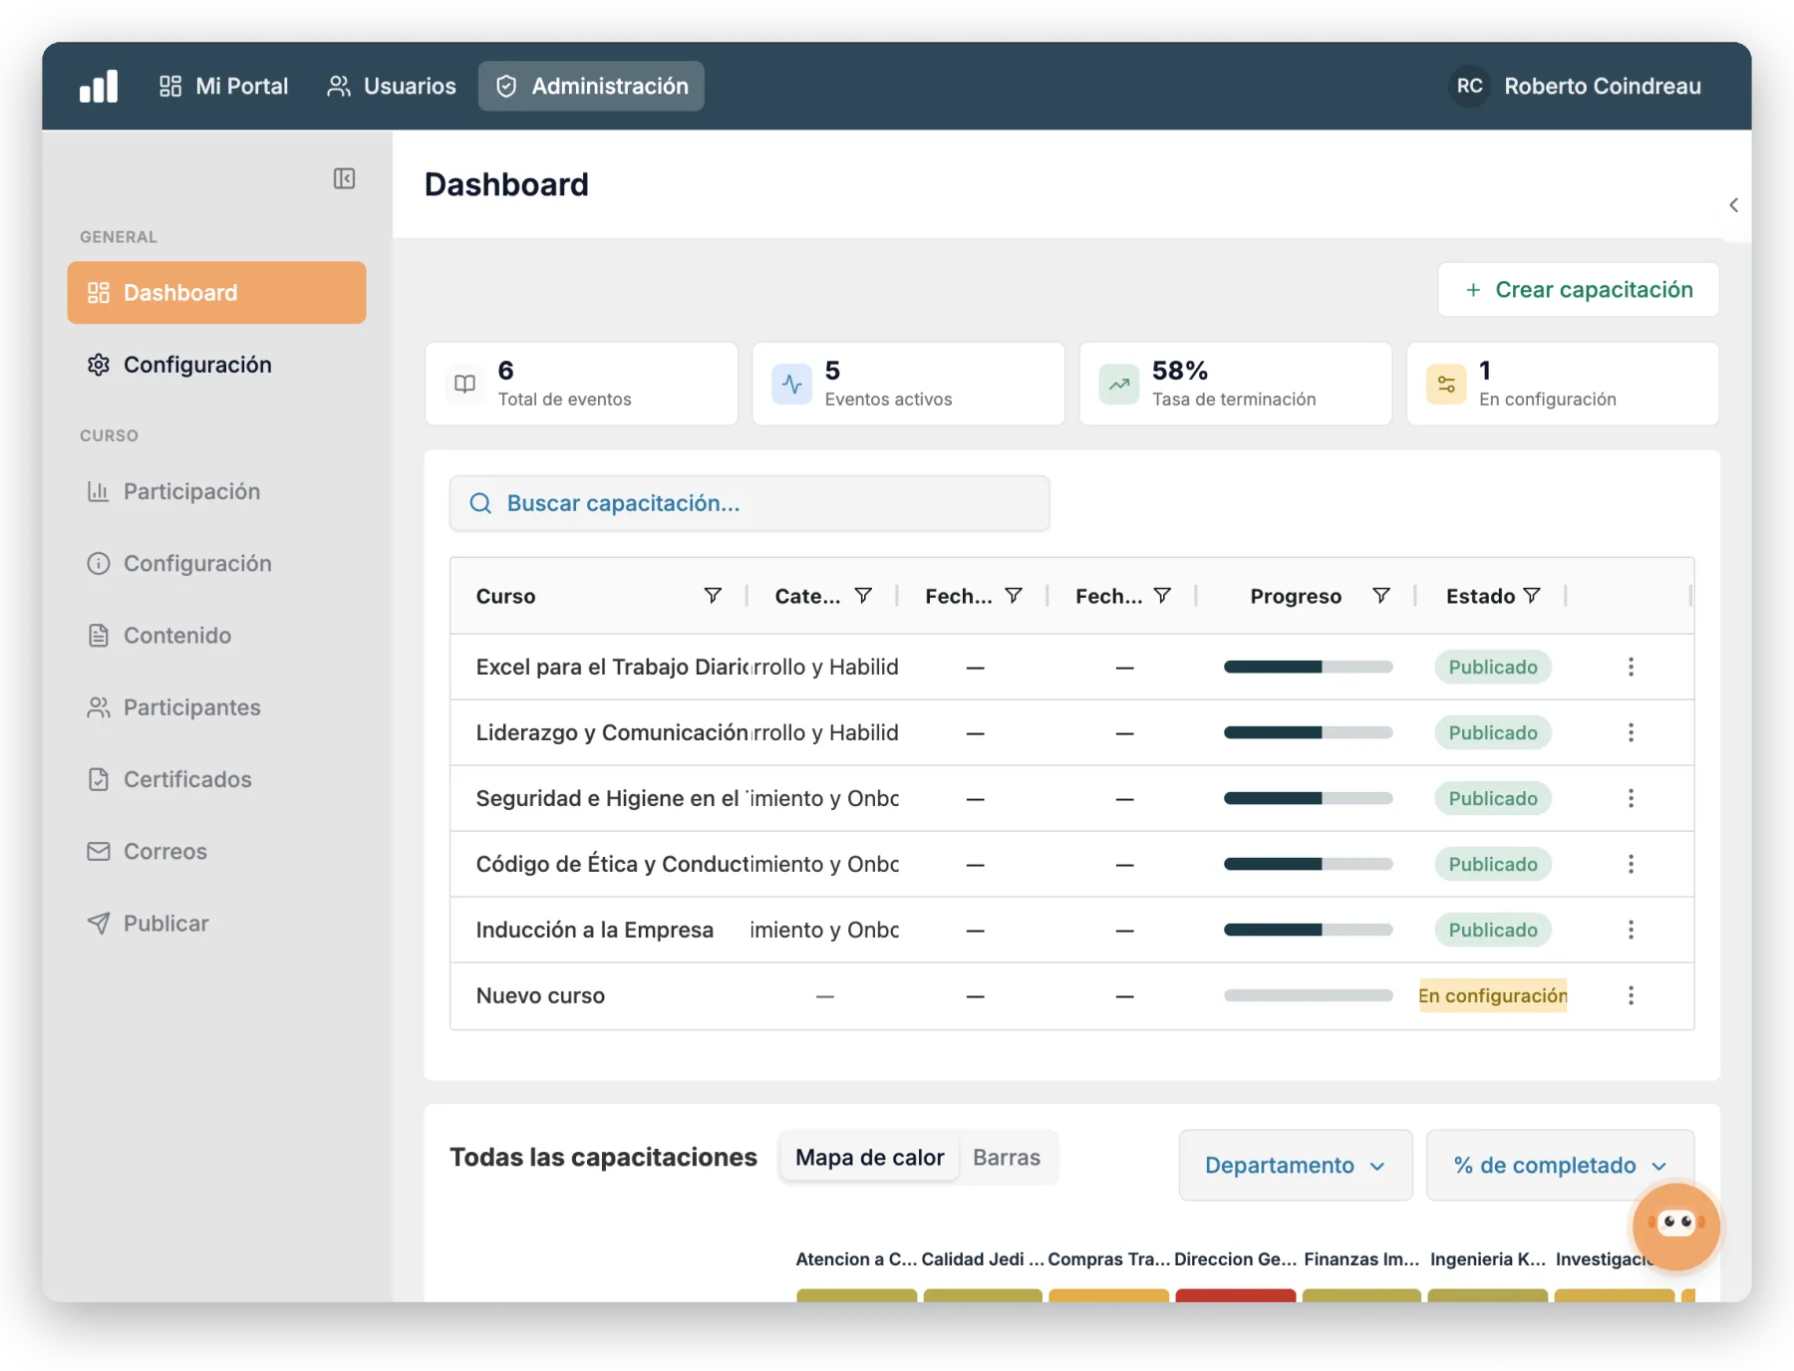
Task: Click the Finanzas Im... heatmap column label
Action: [1361, 1259]
